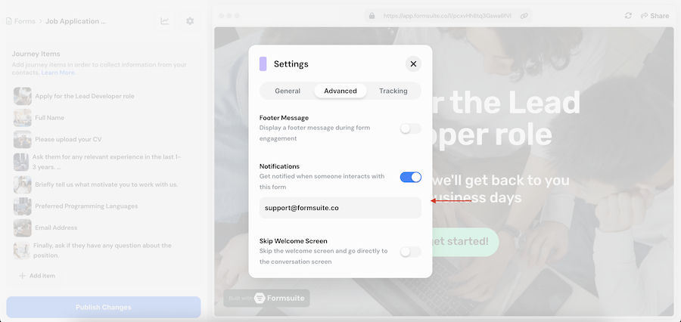Viewport: 681px width, 322px height.
Task: Click the purple Settings color marker
Action: [x=263, y=64]
